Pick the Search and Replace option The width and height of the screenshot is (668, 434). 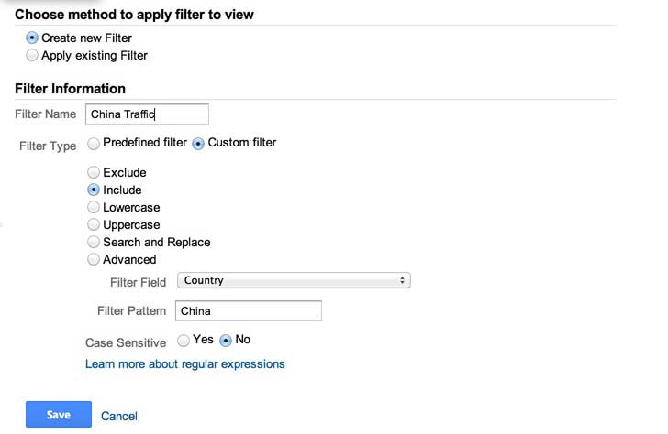(94, 242)
